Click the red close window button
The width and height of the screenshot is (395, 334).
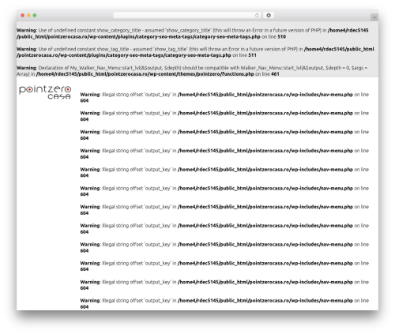[x=23, y=16]
